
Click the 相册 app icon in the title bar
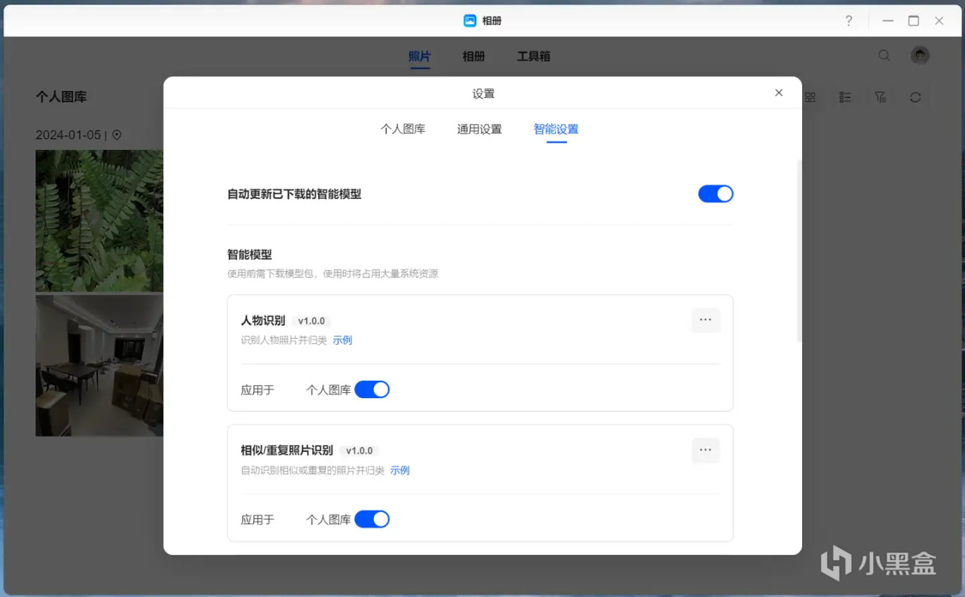click(470, 21)
